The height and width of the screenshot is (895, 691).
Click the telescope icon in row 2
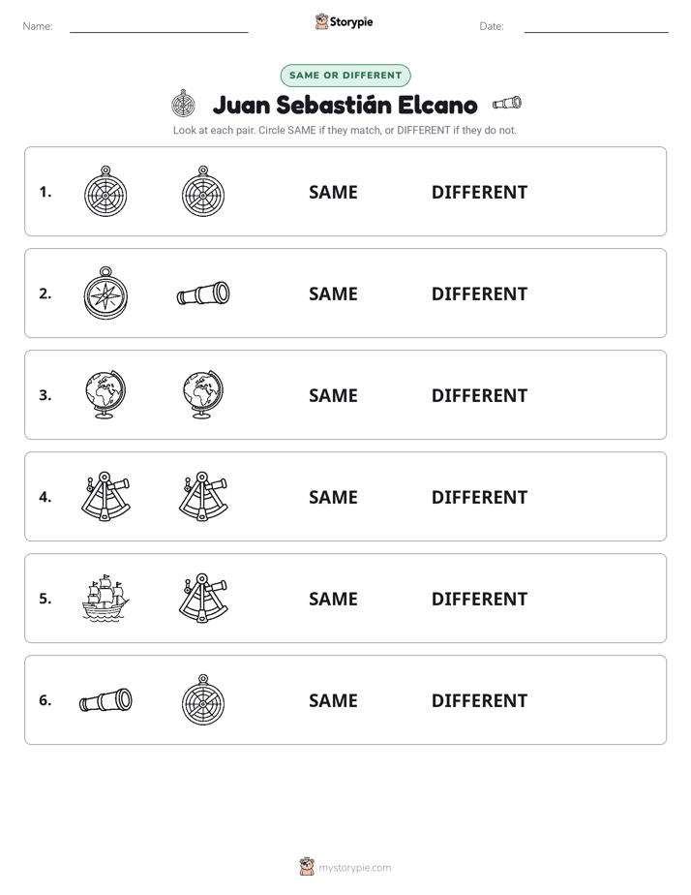(203, 293)
